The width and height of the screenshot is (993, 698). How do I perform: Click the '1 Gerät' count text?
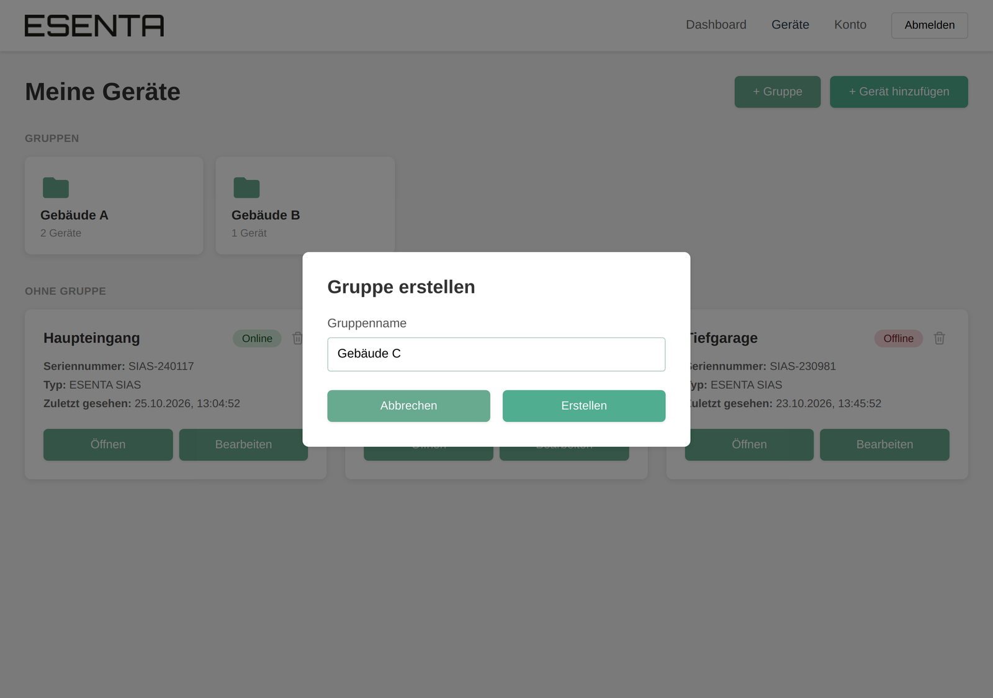(249, 233)
